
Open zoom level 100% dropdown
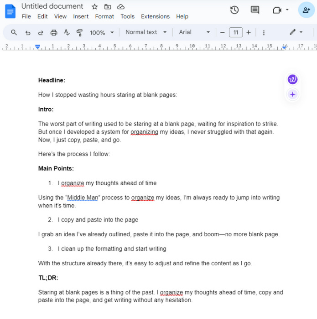[102, 33]
